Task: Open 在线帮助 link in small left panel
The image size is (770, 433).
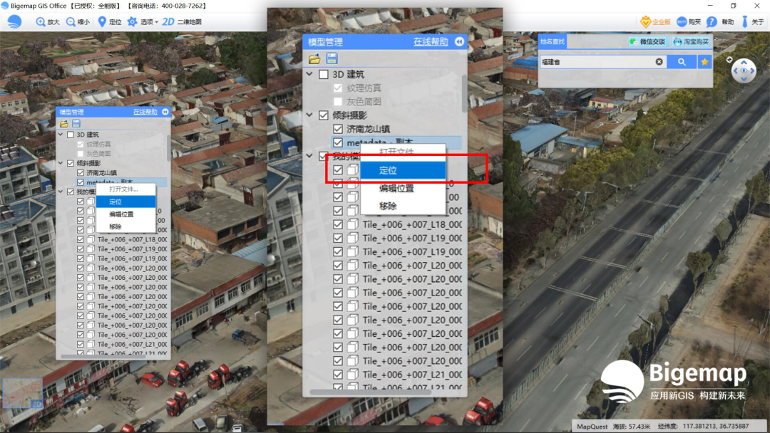Action: click(145, 112)
